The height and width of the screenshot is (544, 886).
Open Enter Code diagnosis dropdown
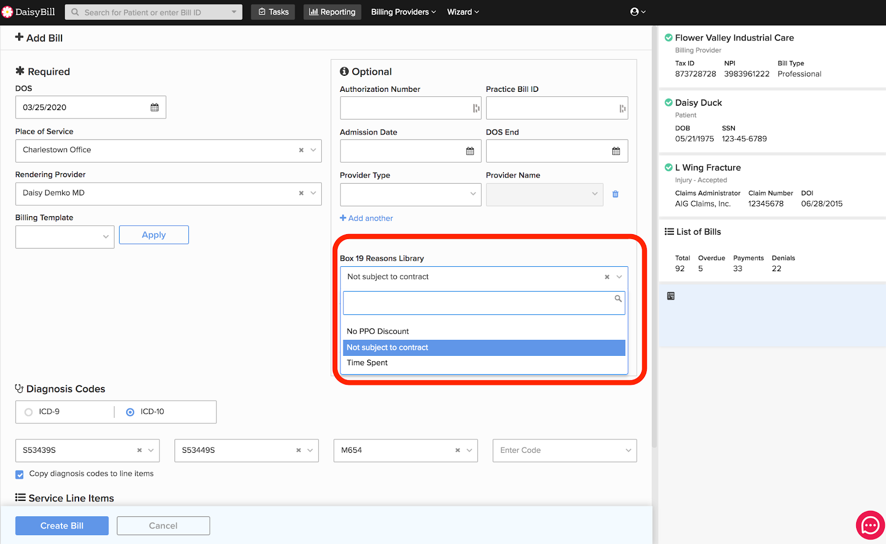click(565, 450)
